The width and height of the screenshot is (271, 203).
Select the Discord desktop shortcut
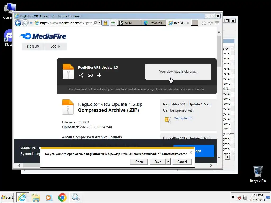[8, 38]
